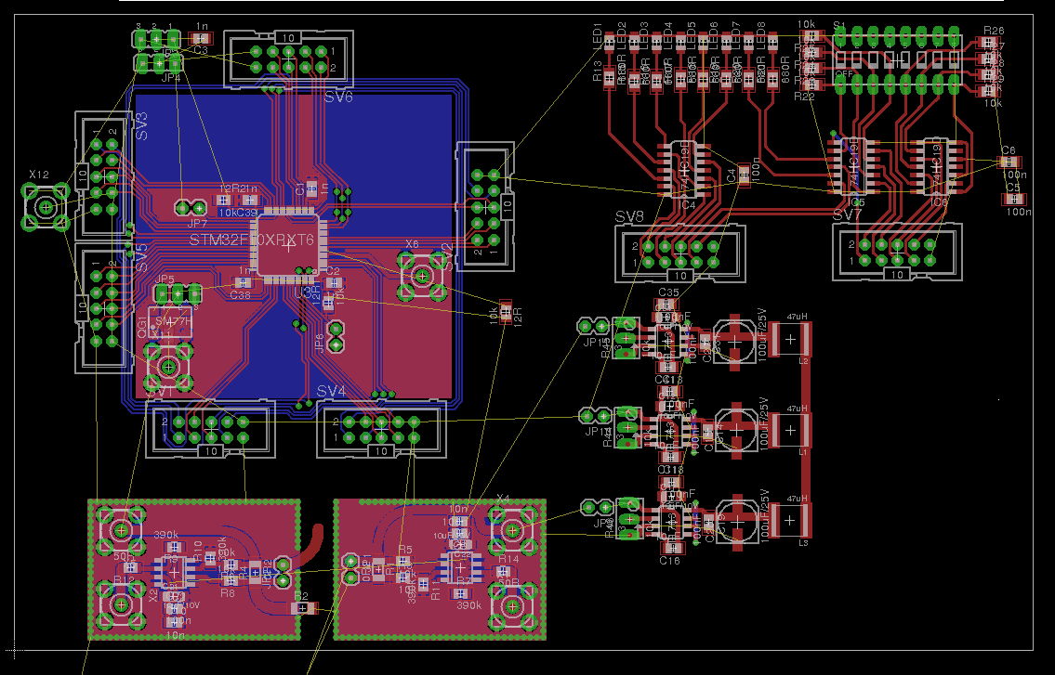Click the S1 DIP switch body
Image resolution: width=1055 pixels, height=675 pixels.
896,59
